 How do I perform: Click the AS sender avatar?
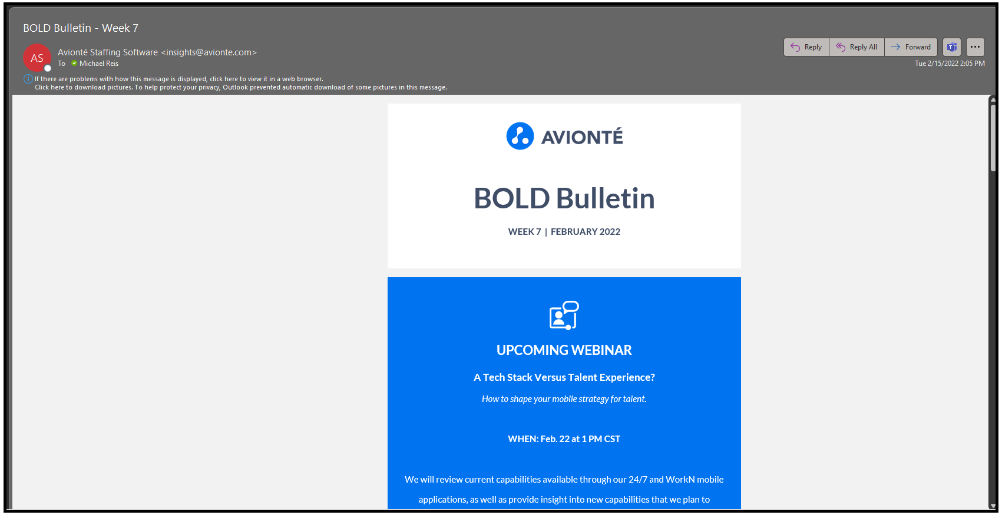tap(37, 58)
